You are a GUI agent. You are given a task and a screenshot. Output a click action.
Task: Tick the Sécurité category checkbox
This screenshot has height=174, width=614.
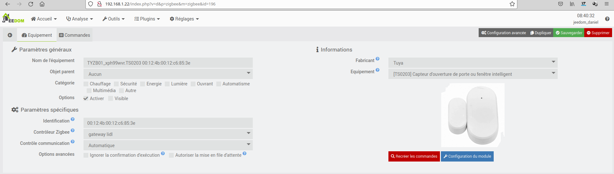click(x=116, y=84)
